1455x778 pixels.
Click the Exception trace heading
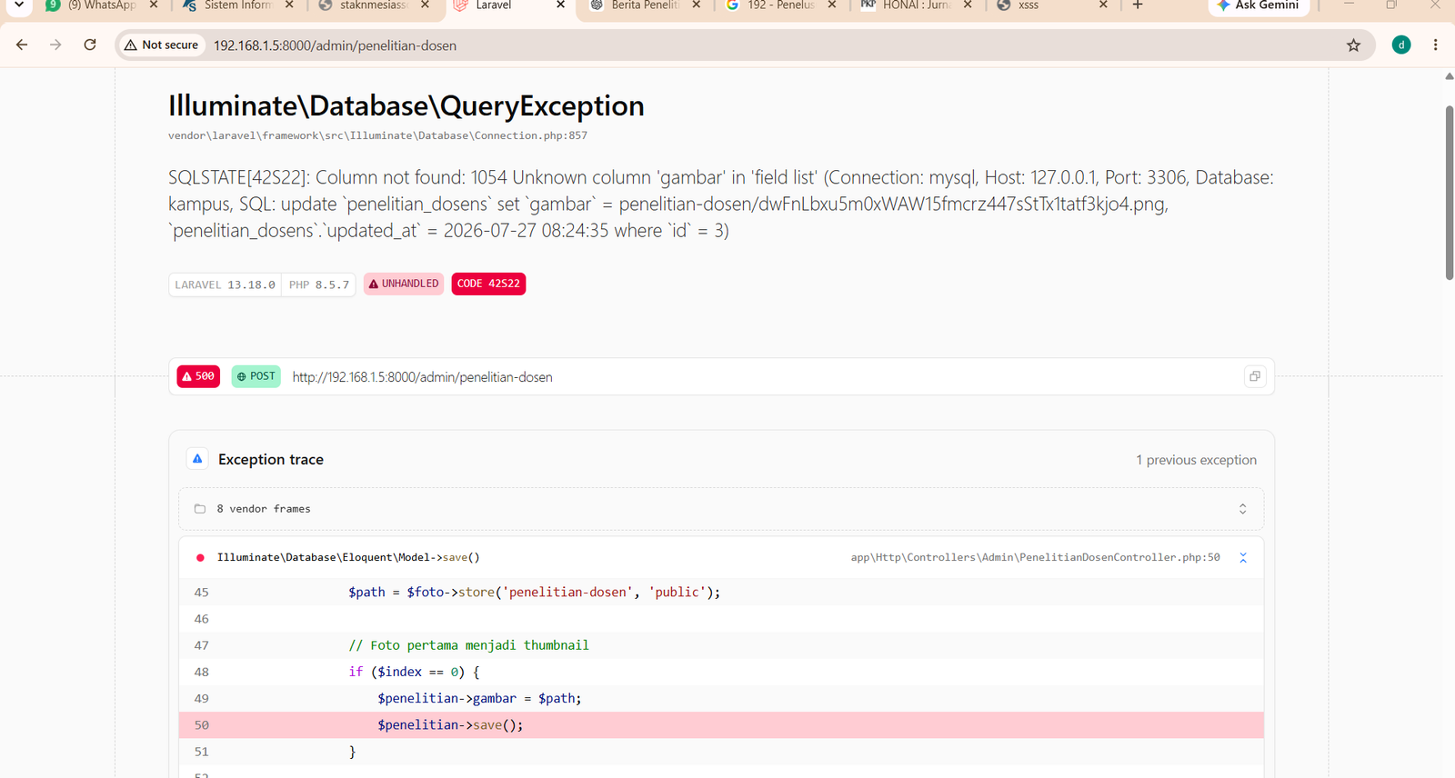point(271,460)
